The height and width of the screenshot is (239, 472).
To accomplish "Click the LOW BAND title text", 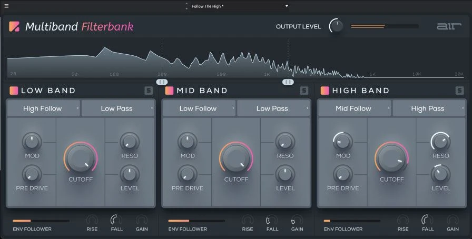I will [48, 91].
